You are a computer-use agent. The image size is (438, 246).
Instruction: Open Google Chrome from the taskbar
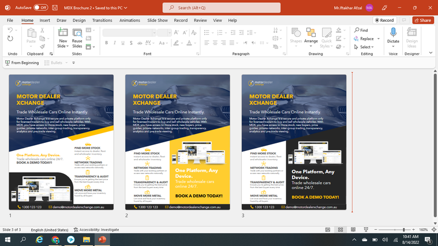click(x=55, y=240)
